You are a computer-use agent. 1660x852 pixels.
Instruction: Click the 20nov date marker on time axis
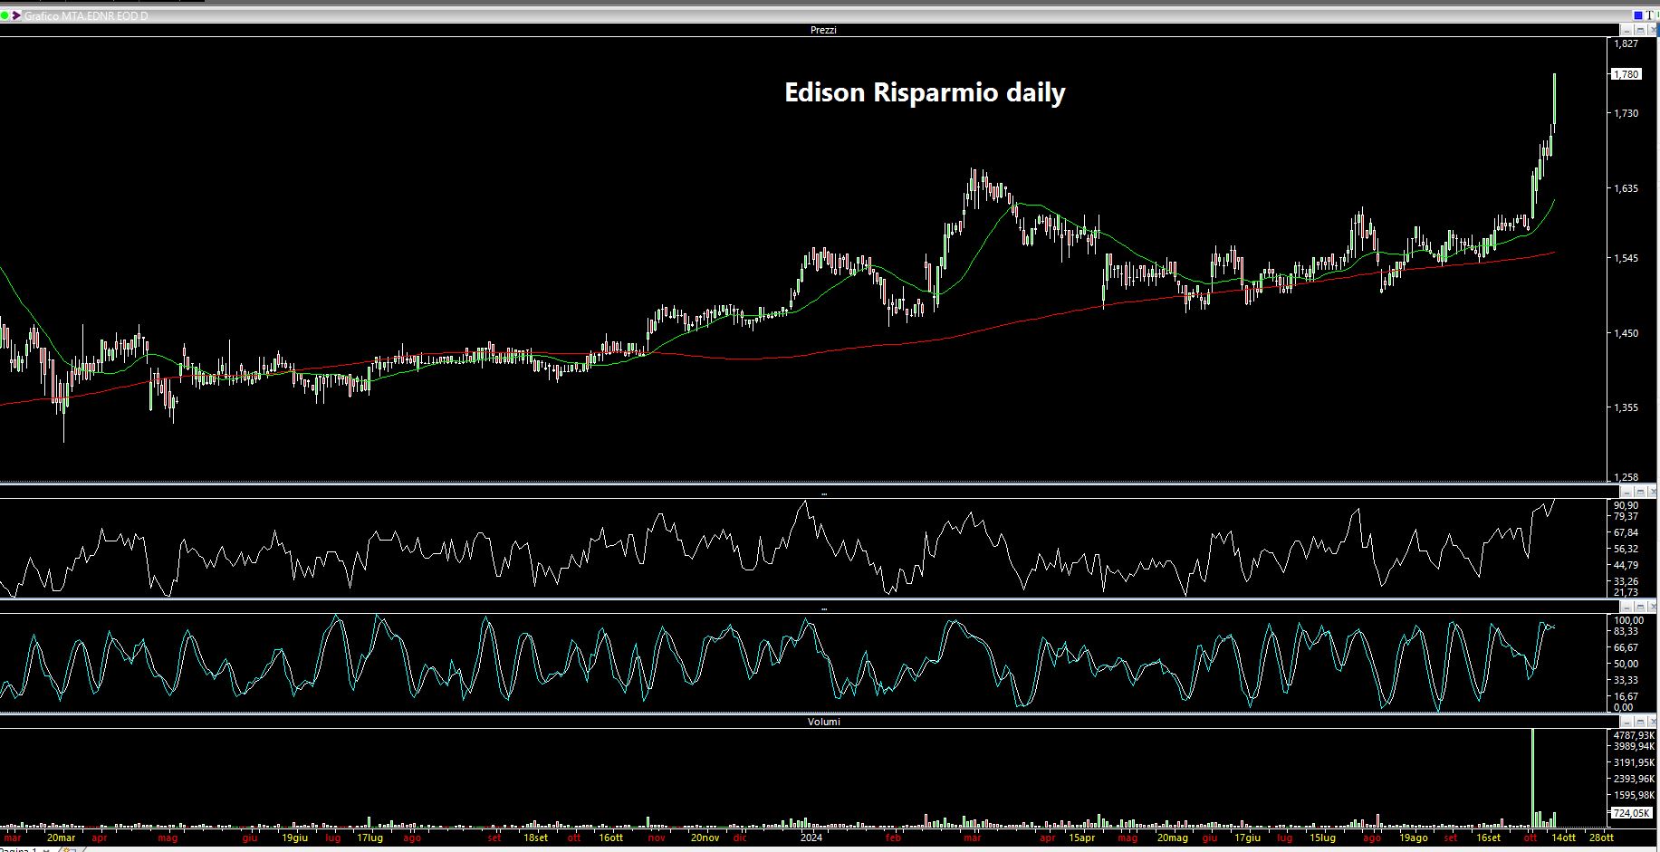[705, 838]
